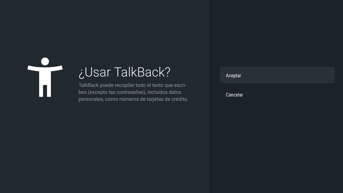Screen dimensions: 343x193
Task: Confirm TalkBack usage with Aceptar
Action: coord(233,75)
